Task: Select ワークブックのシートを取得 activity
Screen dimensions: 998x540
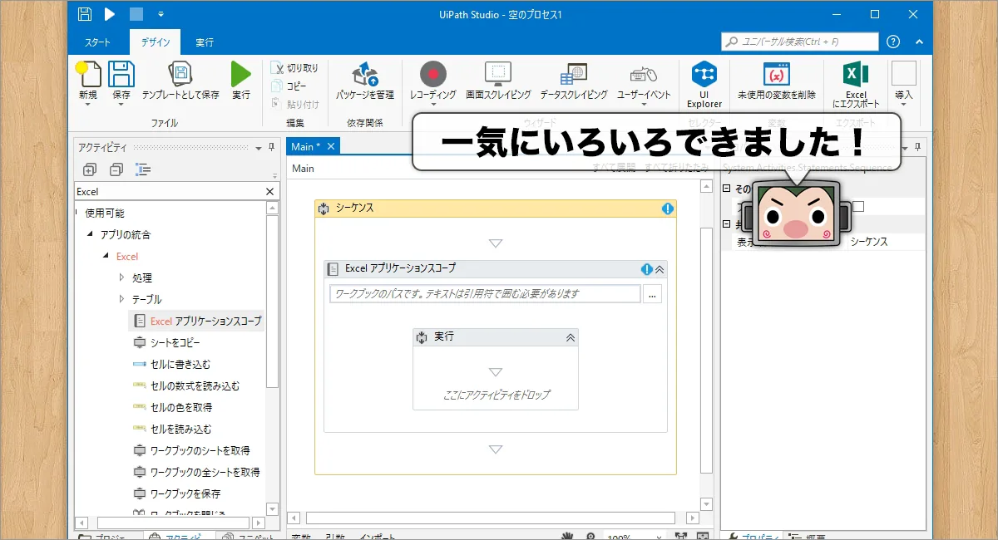Action: [x=190, y=450]
